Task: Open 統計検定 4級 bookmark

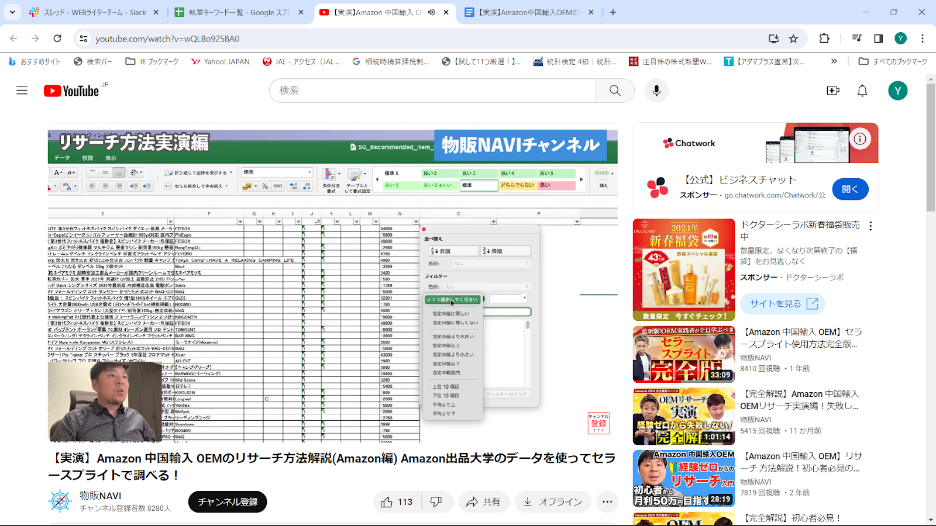Action: point(575,61)
